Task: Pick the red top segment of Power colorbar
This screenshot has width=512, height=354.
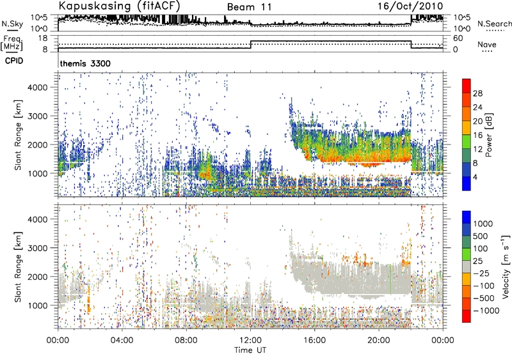Action: click(467, 86)
